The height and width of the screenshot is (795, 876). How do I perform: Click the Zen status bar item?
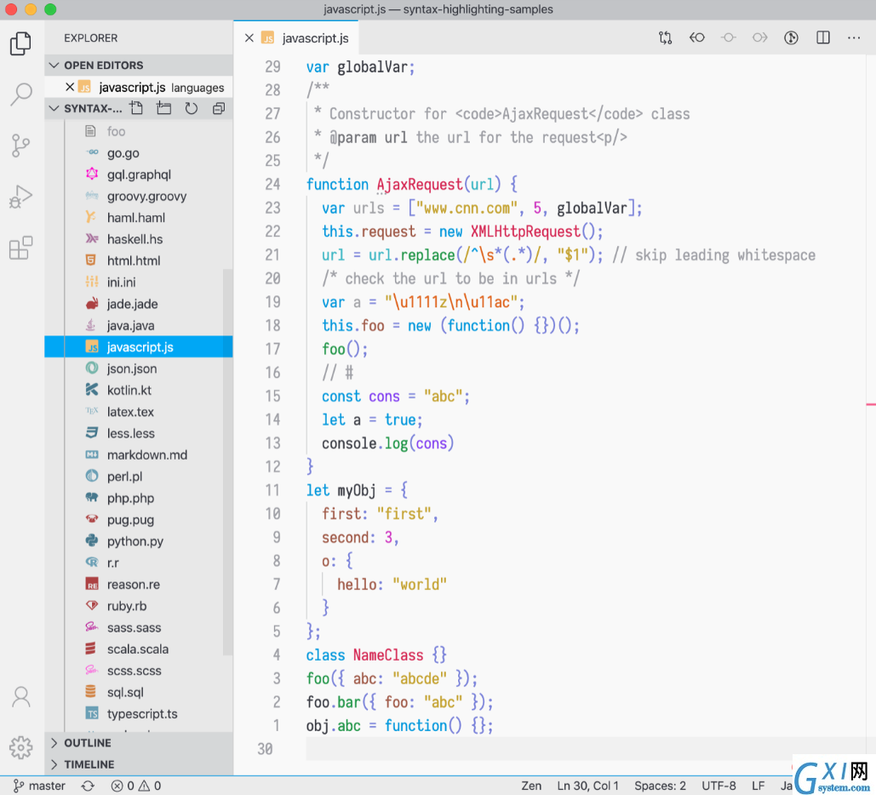pos(531,786)
